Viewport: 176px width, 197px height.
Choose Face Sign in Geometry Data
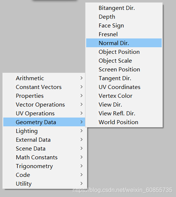pyautogui.click(x=124, y=26)
